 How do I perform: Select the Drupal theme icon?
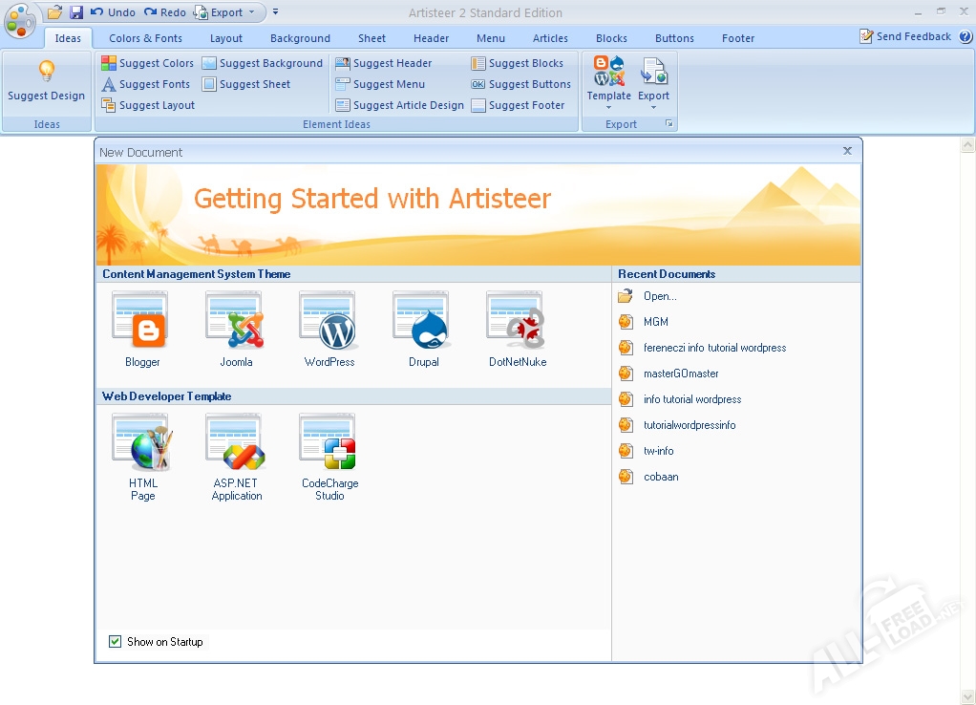click(x=423, y=321)
